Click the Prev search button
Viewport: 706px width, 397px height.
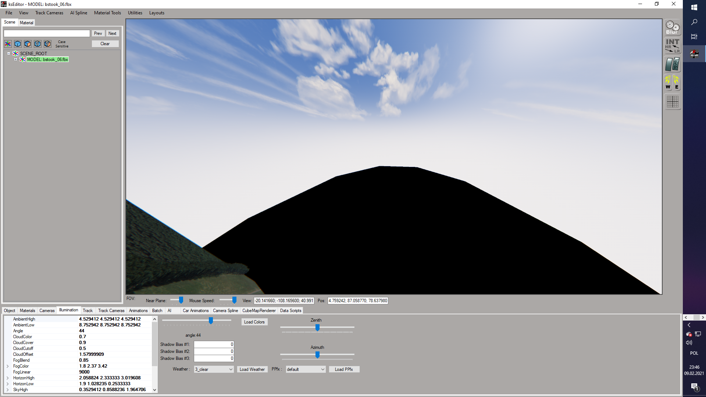pos(98,33)
